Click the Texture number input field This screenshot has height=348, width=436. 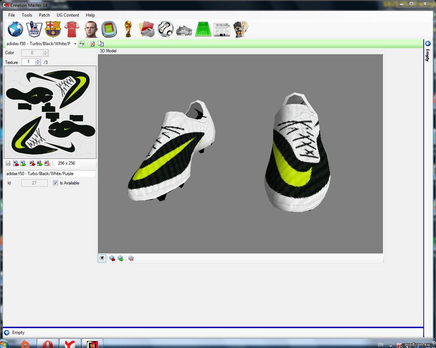(x=29, y=62)
